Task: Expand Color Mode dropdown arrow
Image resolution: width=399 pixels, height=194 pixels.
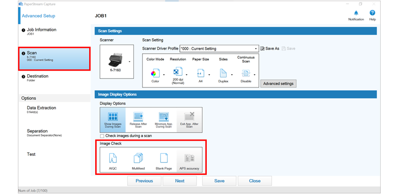Action: coord(164,75)
